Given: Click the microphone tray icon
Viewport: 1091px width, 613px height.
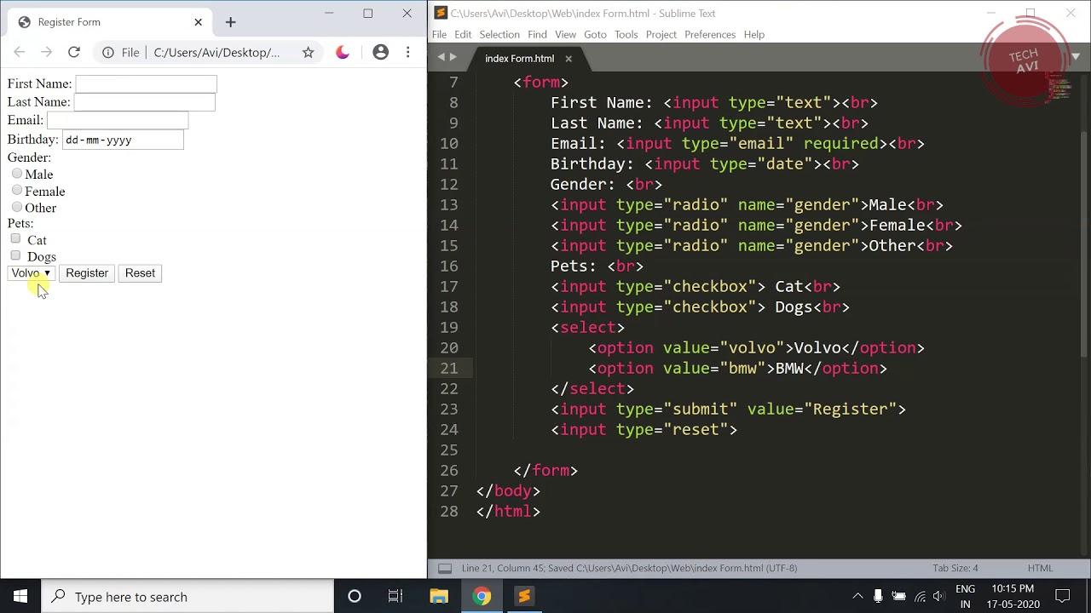Looking at the screenshot, I should (x=878, y=597).
